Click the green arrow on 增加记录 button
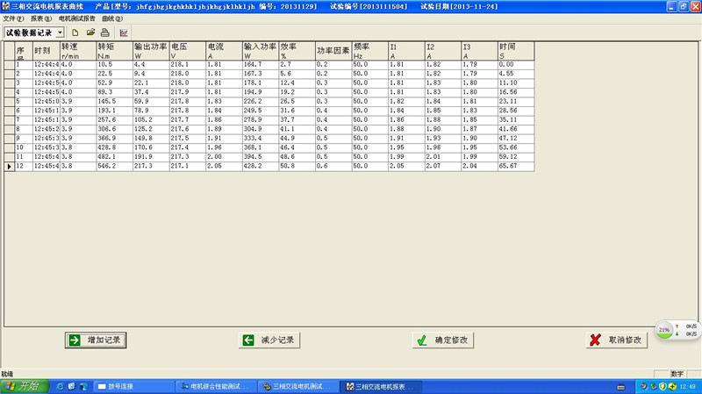The height and width of the screenshot is (394, 702). pos(74,340)
